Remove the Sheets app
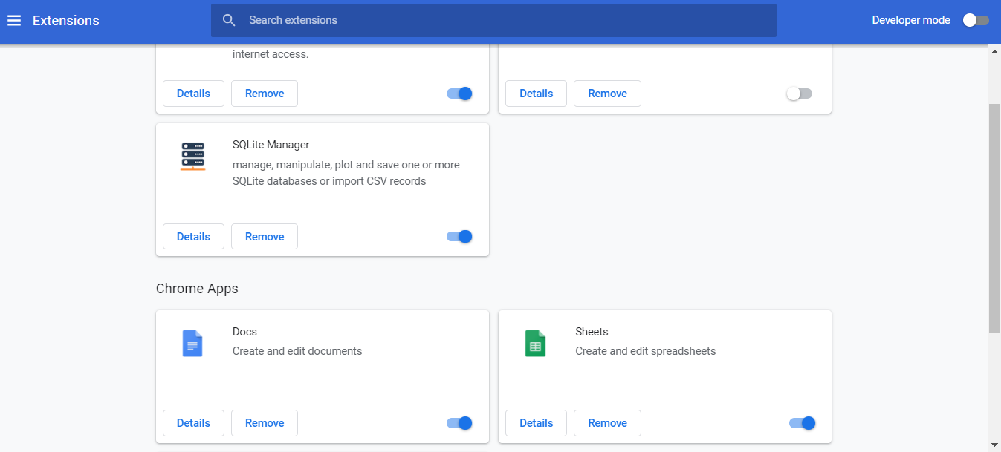 607,423
